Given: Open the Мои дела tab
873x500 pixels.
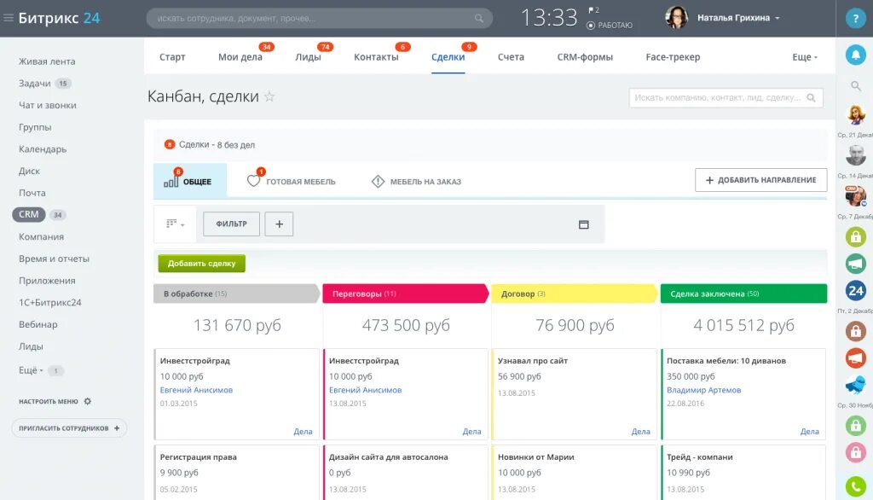Looking at the screenshot, I should click(x=240, y=57).
